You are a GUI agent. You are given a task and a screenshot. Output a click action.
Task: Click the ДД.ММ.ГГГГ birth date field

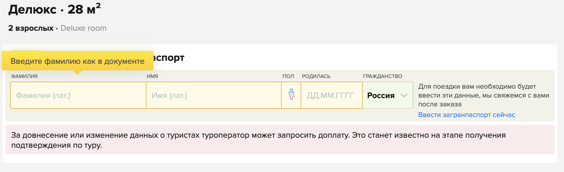[332, 95]
